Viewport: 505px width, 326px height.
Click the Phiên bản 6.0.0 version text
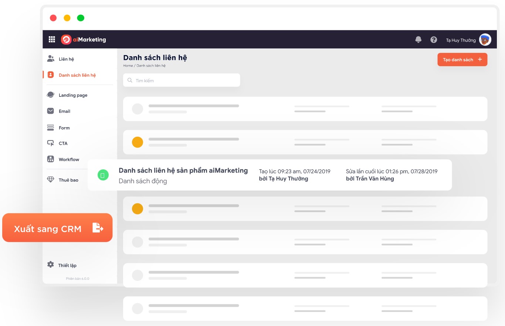[78, 279]
